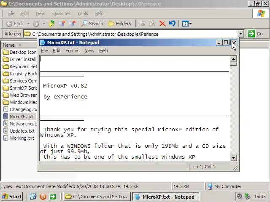Open Notepad's Edit menu
Screen dimensions: 270x202
coord(57,50)
